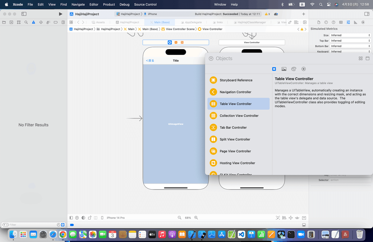Run the project with the play button
The image size is (373, 242).
61,14
